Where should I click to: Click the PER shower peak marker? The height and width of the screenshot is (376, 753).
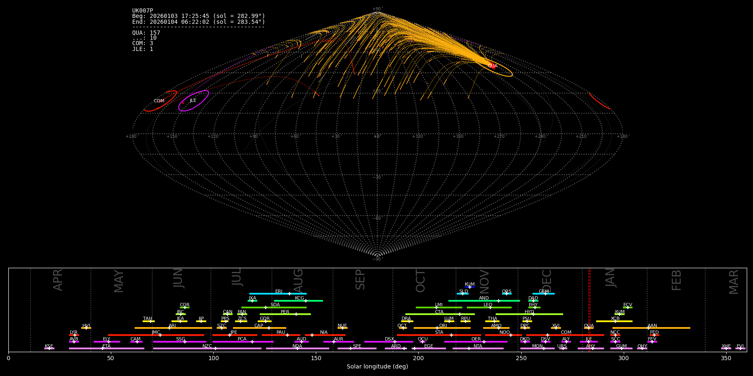tap(296, 314)
